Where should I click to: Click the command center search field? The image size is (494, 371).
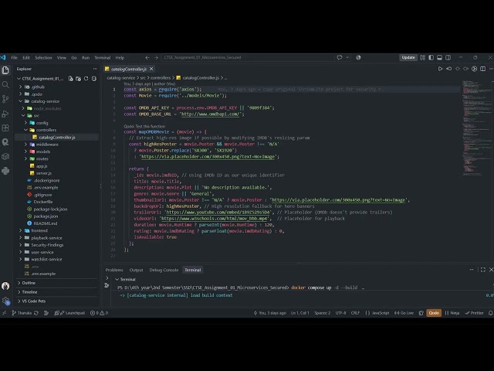point(249,57)
